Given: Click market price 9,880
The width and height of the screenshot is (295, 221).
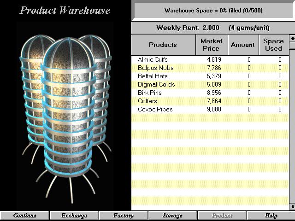Looking at the screenshot, I should tap(214, 109).
